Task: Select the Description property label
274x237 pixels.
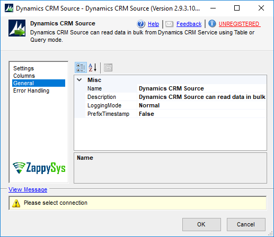Action: [x=102, y=97]
